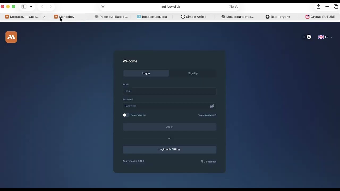Click the Mendobev orange logo icon
340x191 pixels.
tap(11, 37)
